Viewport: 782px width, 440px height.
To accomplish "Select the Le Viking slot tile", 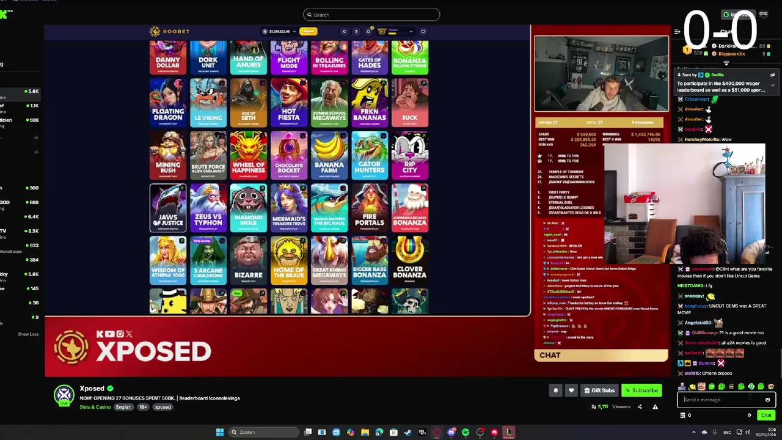I will [x=208, y=103].
